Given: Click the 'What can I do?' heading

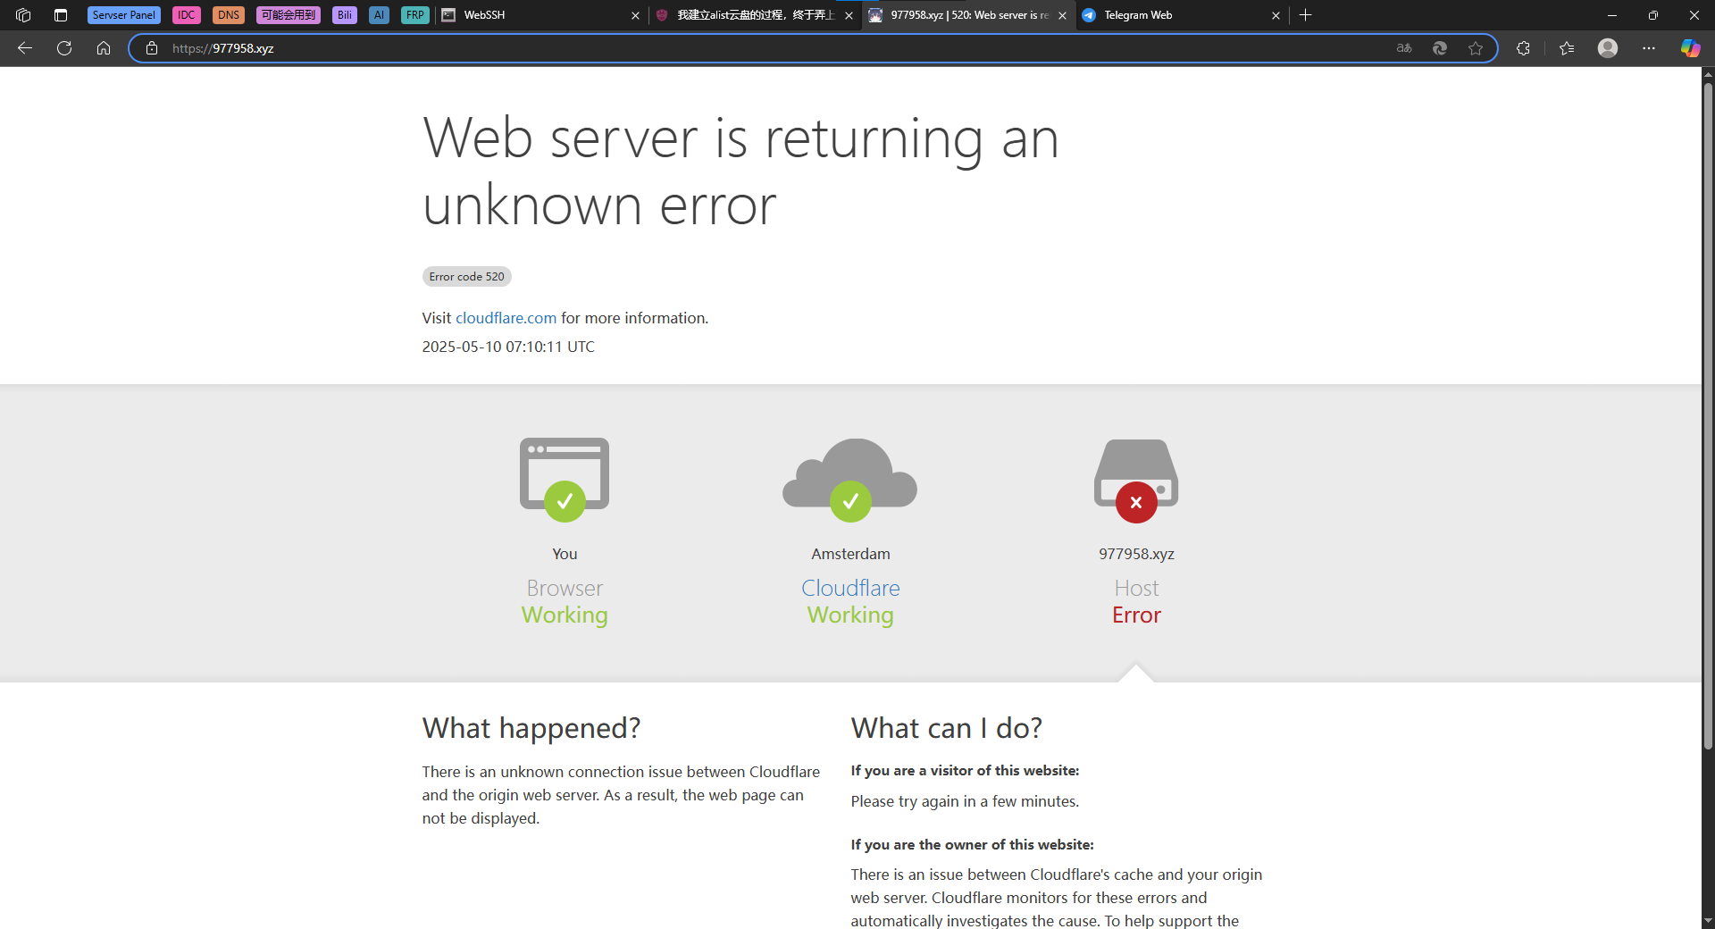Looking at the screenshot, I should [947, 728].
